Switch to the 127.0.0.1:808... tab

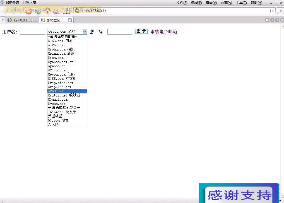coord(22,20)
